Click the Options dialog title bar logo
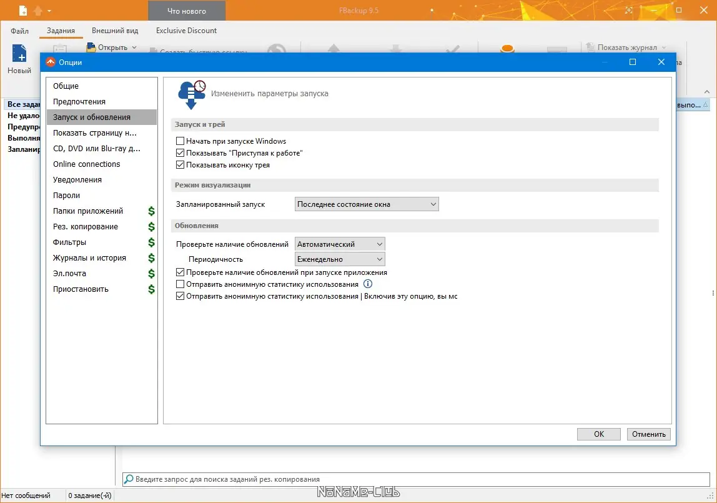717x503 pixels. click(51, 62)
